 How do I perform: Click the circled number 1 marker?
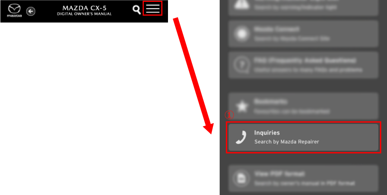point(229,115)
